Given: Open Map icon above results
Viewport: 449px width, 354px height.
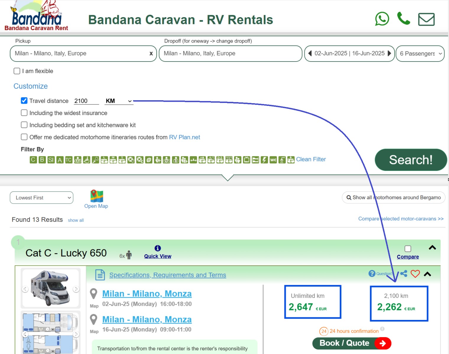Looking at the screenshot, I should (x=97, y=196).
